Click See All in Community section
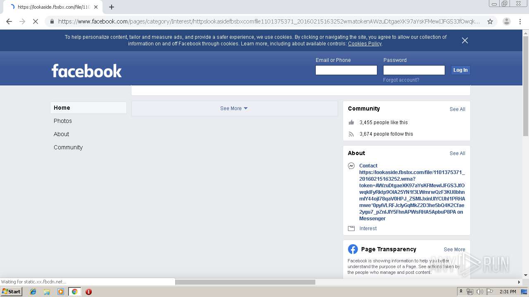The height and width of the screenshot is (297, 529). 458,109
